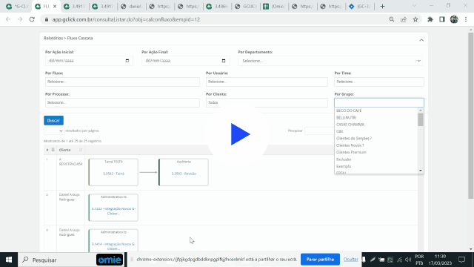Collapse the Relatórios filter panel chevron

pyautogui.click(x=421, y=40)
